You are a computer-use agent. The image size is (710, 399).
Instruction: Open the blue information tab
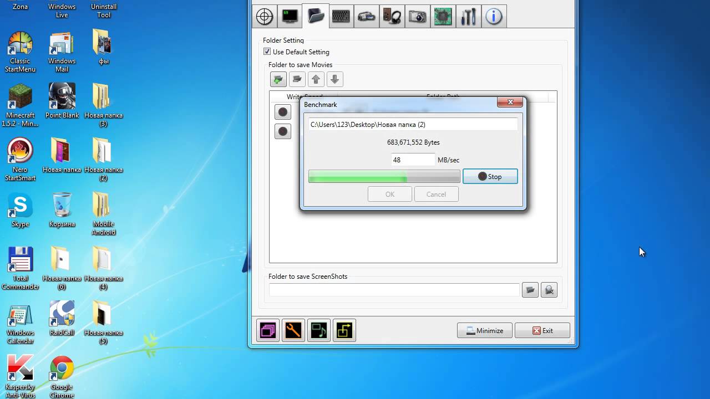(494, 16)
